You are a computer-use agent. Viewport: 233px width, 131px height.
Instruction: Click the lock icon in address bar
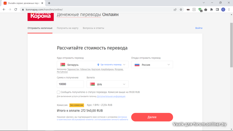23,10
